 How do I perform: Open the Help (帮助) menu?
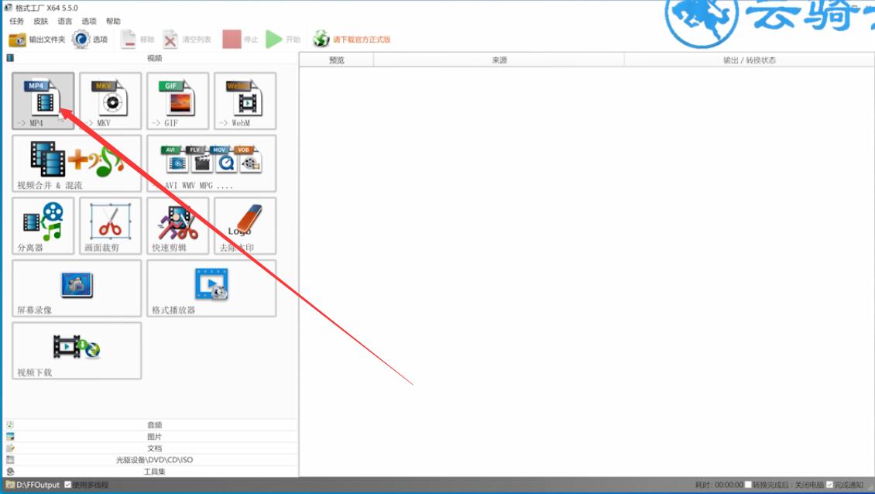113,21
